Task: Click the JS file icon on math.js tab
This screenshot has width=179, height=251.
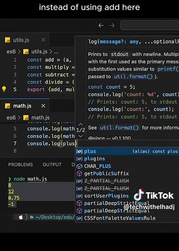Action: 8,106
